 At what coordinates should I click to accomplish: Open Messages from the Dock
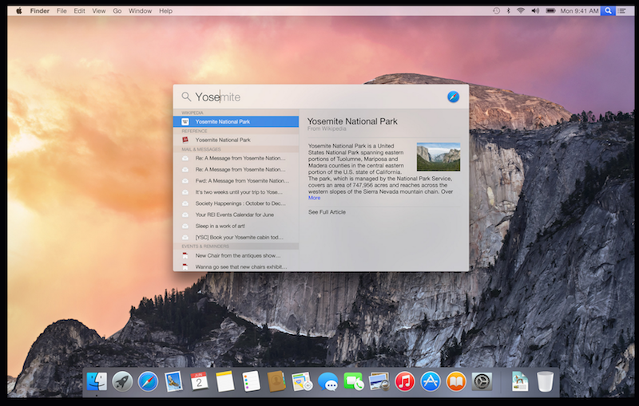[328, 382]
